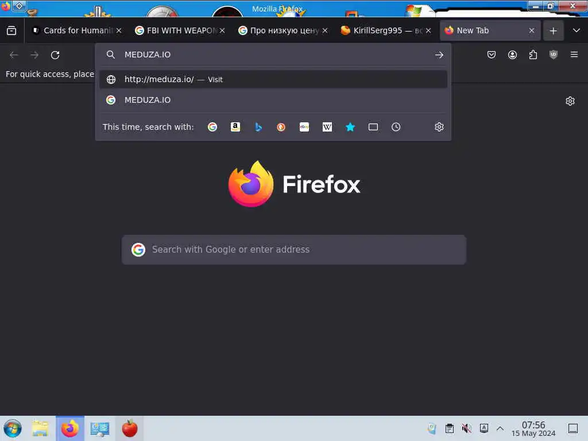
Task: Click Go arrow in address bar
Action: coord(439,55)
